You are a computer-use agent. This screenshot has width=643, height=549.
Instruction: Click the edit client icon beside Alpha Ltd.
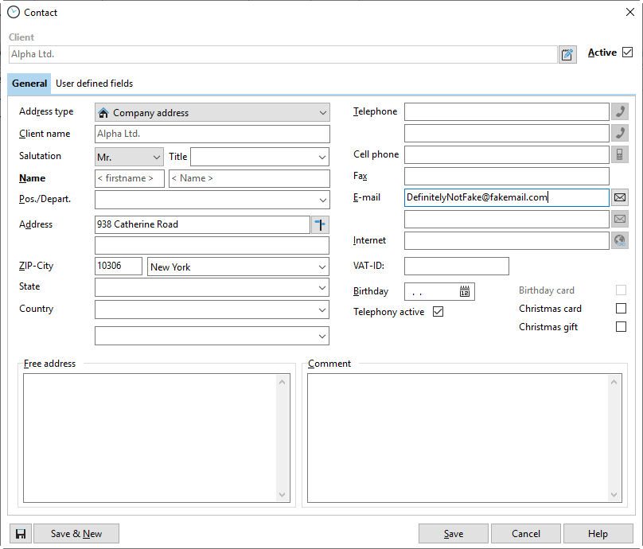[567, 54]
